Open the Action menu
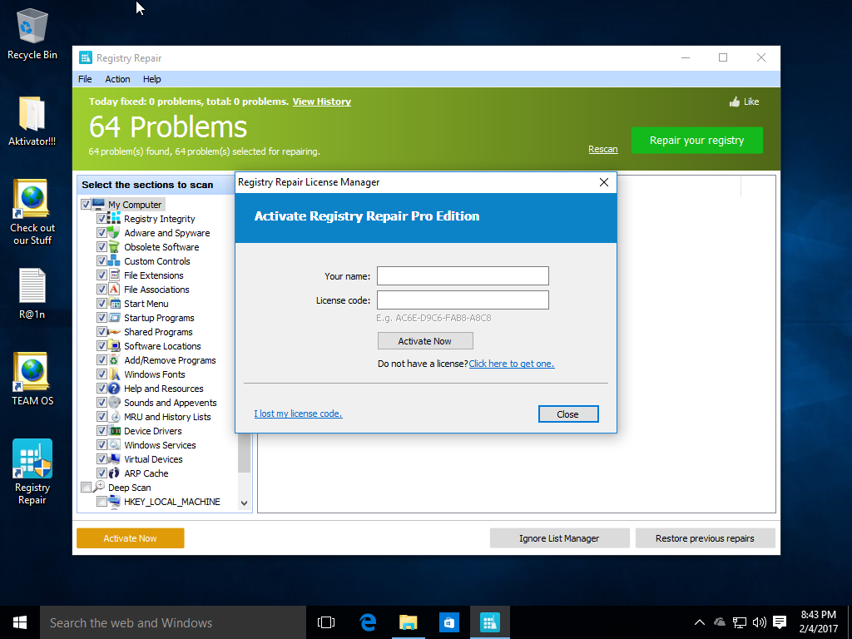The height and width of the screenshot is (639, 852). point(117,79)
